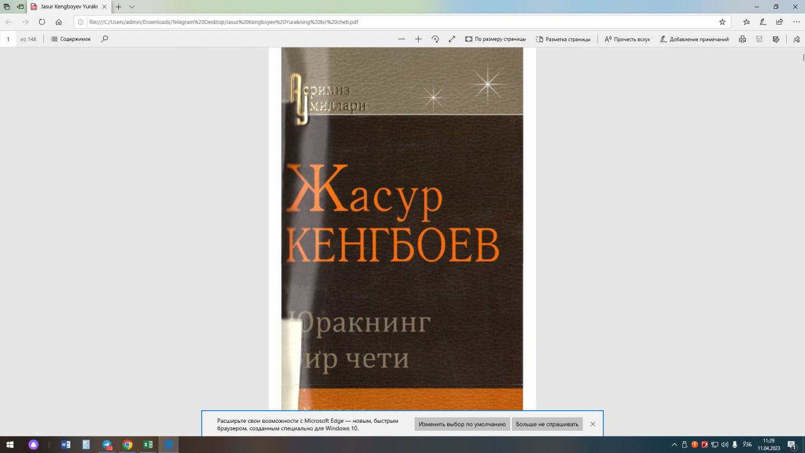Expand hidden tray icons with chevron
The width and height of the screenshot is (805, 453).
coord(674,444)
